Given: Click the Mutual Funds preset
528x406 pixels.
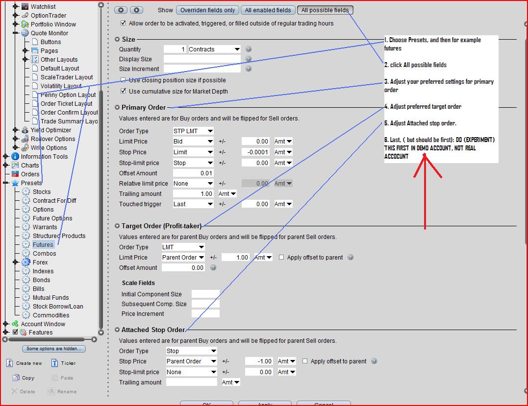Looking at the screenshot, I should (50, 297).
